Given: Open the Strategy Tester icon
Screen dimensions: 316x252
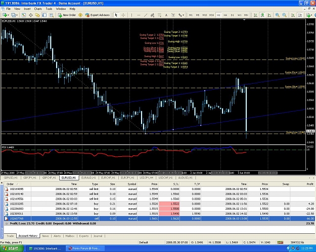Looking at the screenshot, I should coord(52,15).
